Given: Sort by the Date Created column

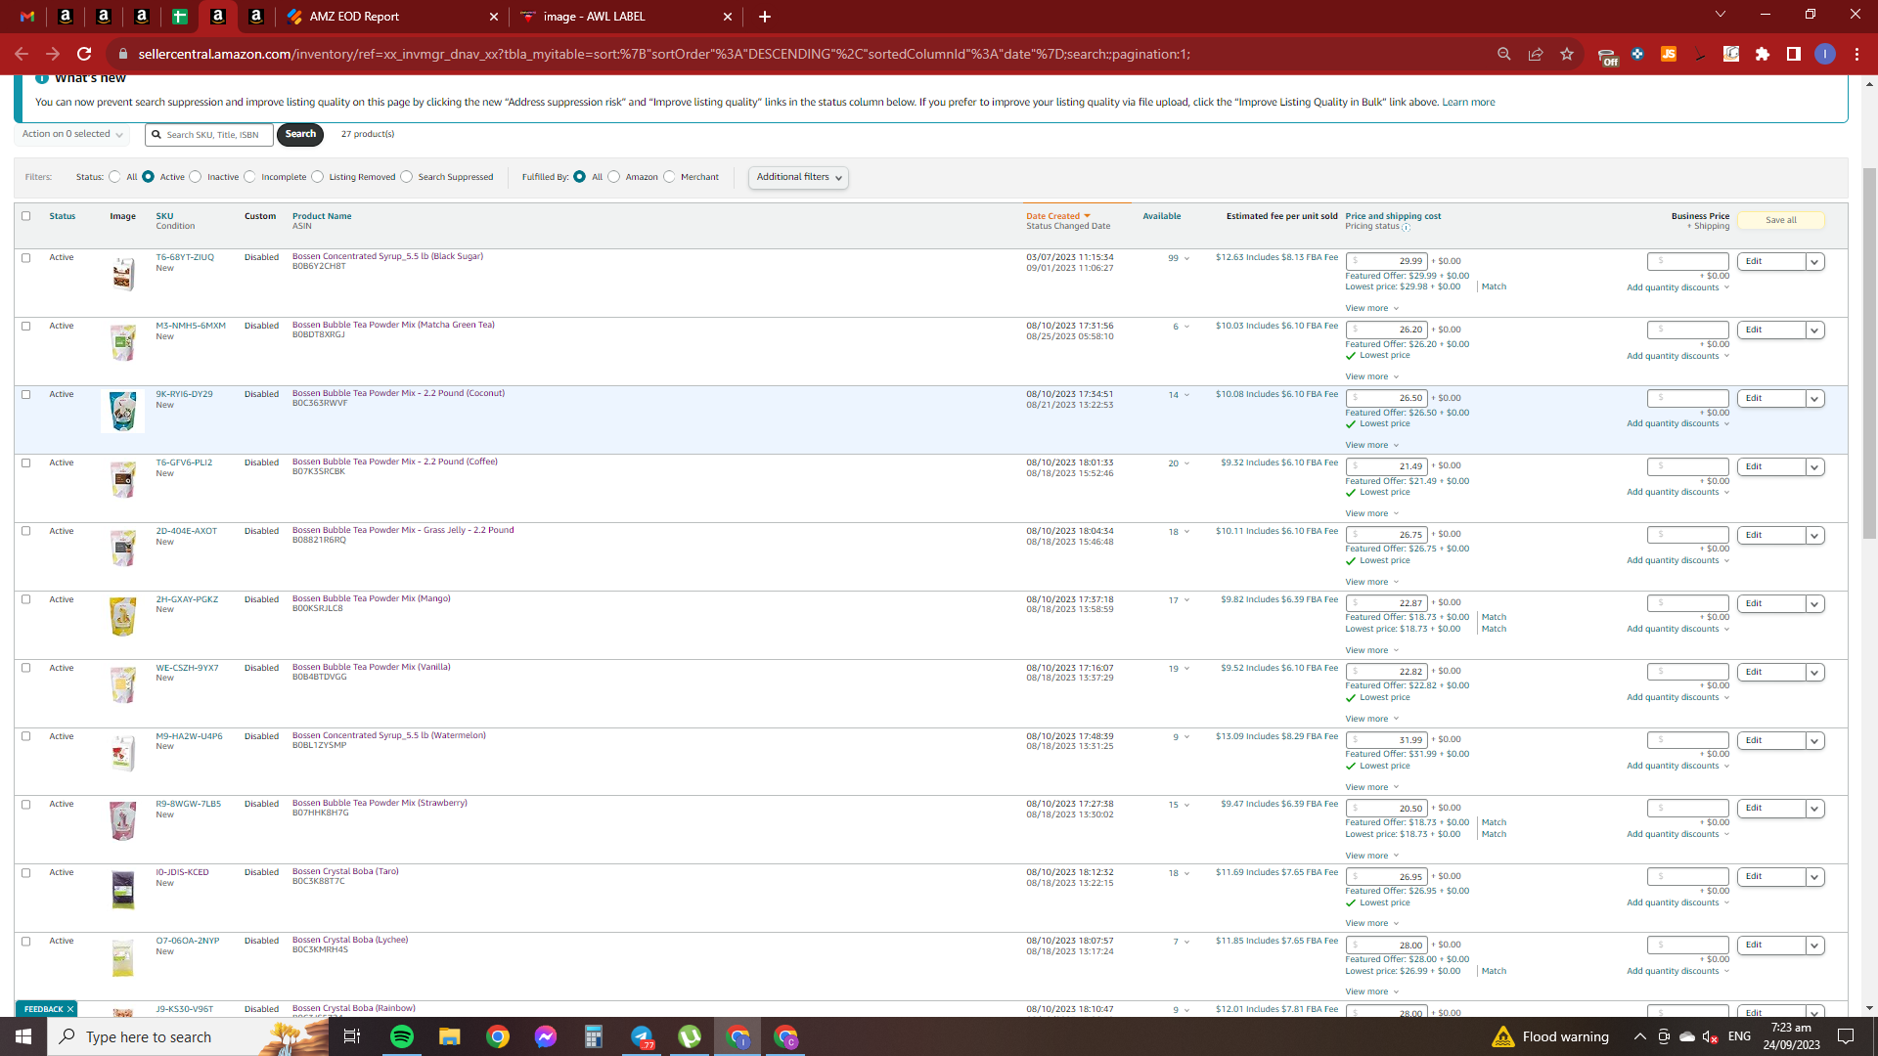Looking at the screenshot, I should [x=1057, y=216].
